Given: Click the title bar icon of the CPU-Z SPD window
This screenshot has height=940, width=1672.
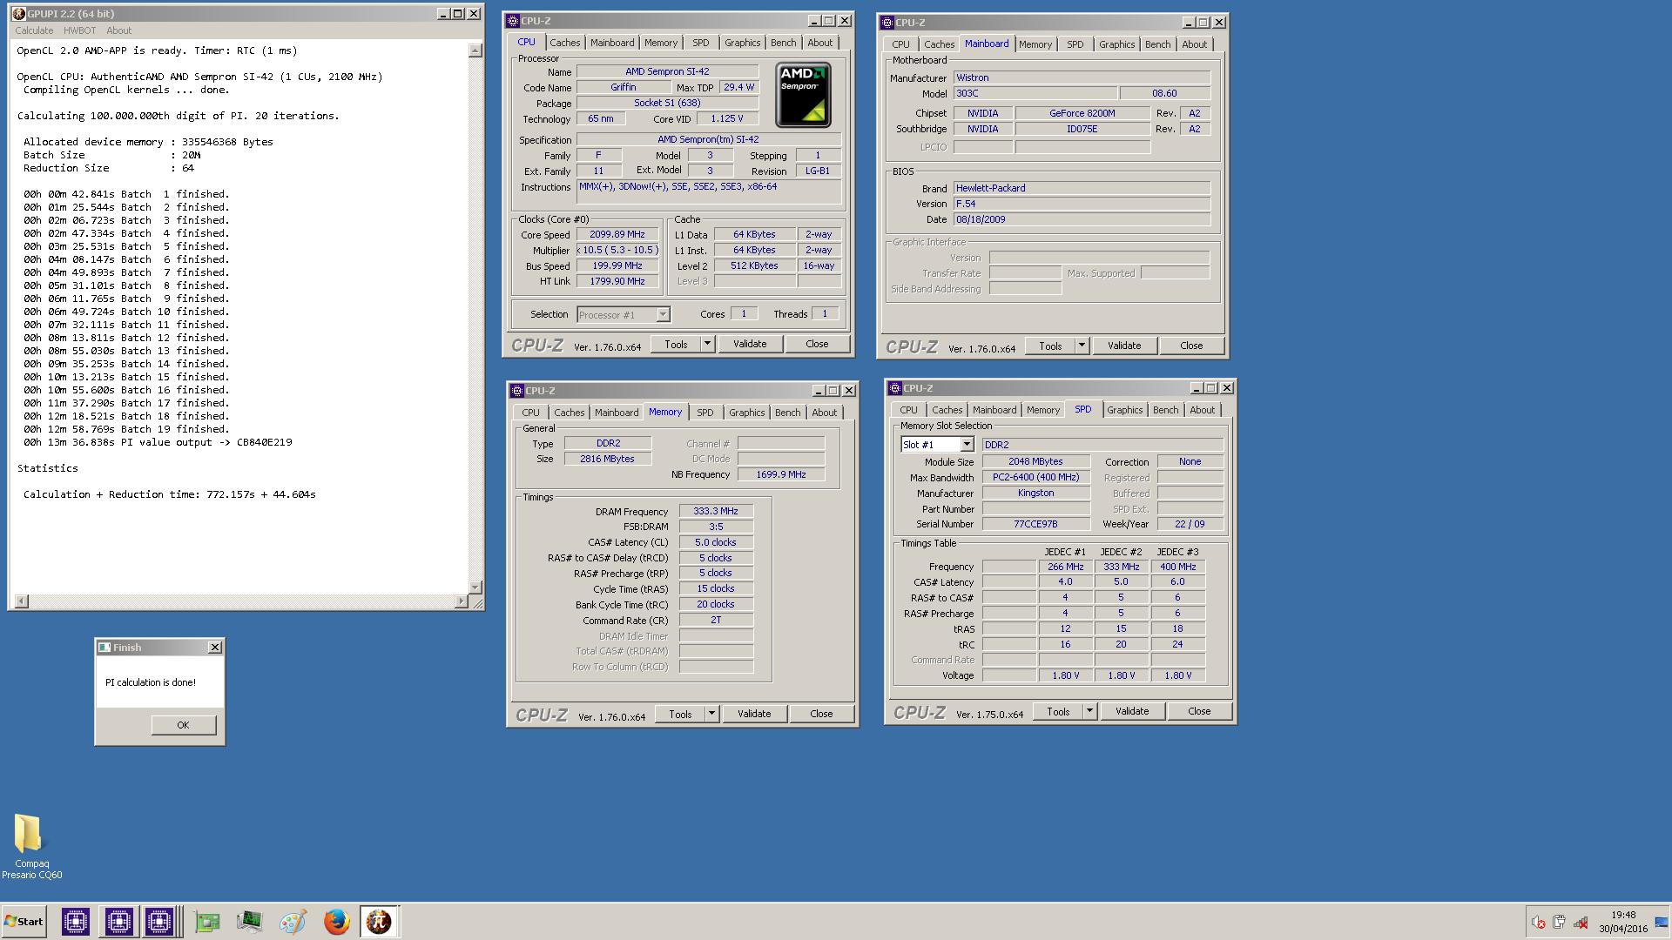Looking at the screenshot, I should pos(894,388).
